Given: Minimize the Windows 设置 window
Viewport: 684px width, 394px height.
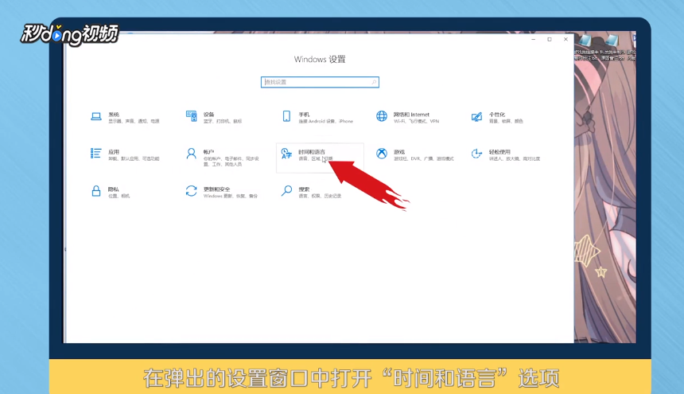Looking at the screenshot, I should pyautogui.click(x=533, y=39).
